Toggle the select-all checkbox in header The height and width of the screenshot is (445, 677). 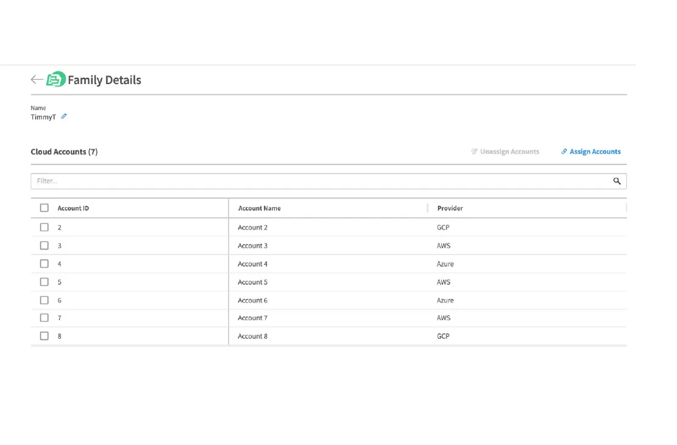pos(44,208)
